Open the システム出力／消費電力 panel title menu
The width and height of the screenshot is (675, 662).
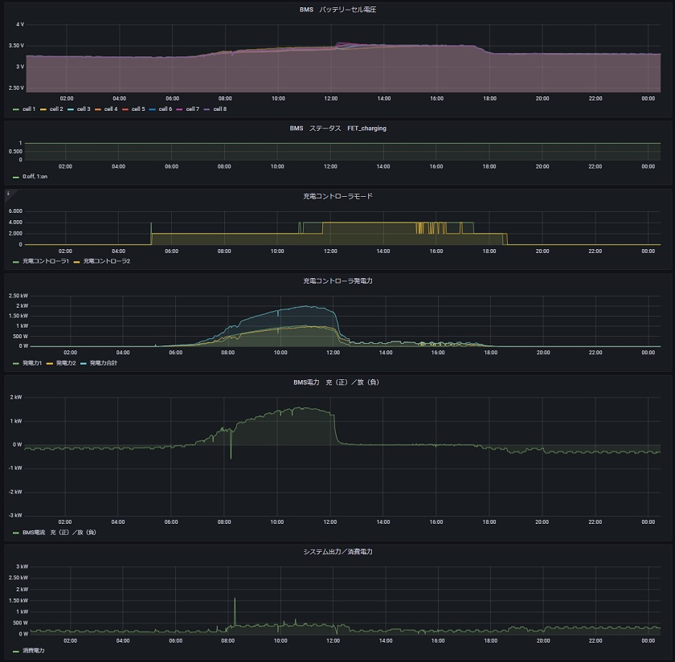337,552
